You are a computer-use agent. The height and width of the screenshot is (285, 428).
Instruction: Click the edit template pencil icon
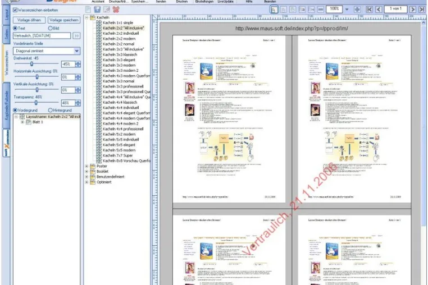[107, 10]
